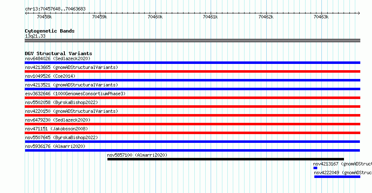Click the nsv4213167 variant label
Image resolution: width=372 pixels, height=193 pixels.
tap(342, 164)
